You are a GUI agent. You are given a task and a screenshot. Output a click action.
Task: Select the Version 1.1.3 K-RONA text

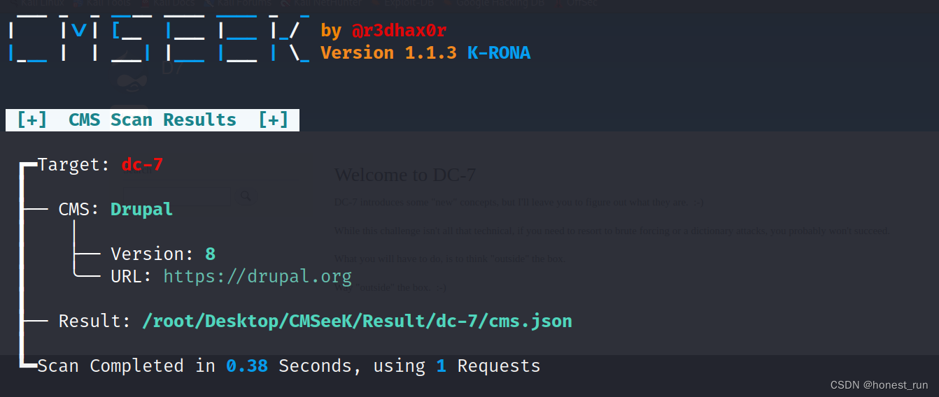point(425,53)
